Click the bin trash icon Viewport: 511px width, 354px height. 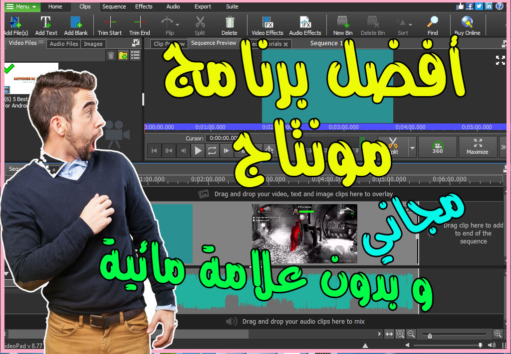click(111, 55)
